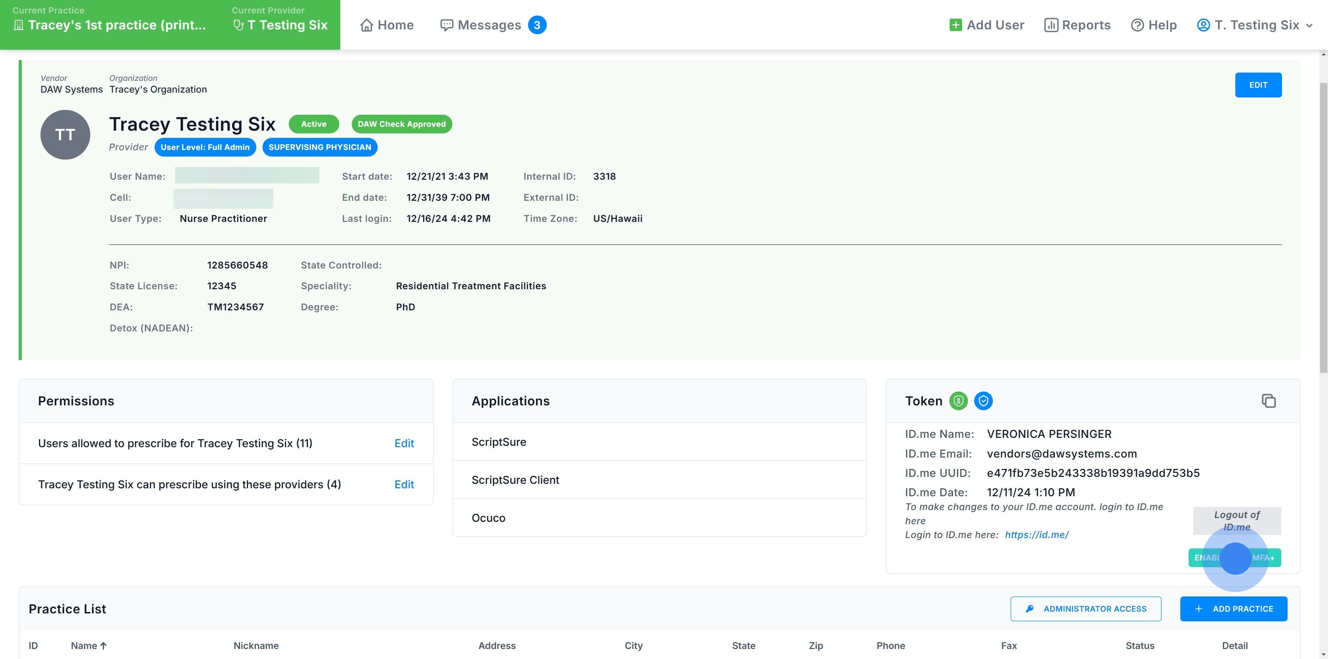1328x659 pixels.
Task: Click DEA value TM1234567
Action: click(x=236, y=307)
